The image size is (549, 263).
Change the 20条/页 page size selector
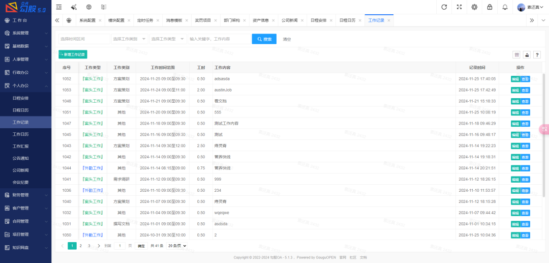click(x=177, y=246)
